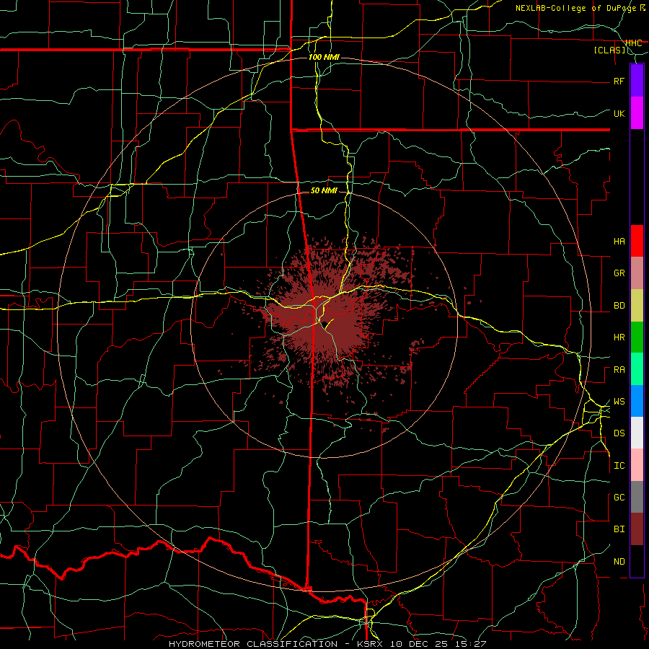The image size is (649, 649).
Task: Click the magenta UK legend color swatch
Action: click(637, 113)
